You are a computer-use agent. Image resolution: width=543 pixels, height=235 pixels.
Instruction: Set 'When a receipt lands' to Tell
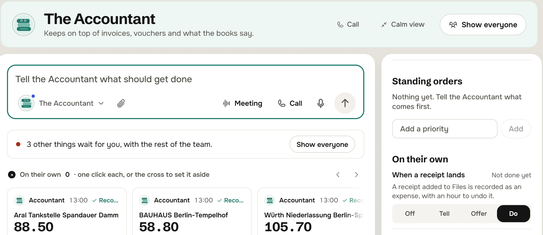pyautogui.click(x=444, y=214)
